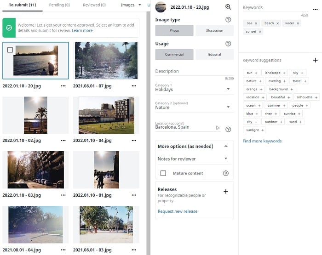Click the zoom magnifier icon beside the filename

[228, 7]
